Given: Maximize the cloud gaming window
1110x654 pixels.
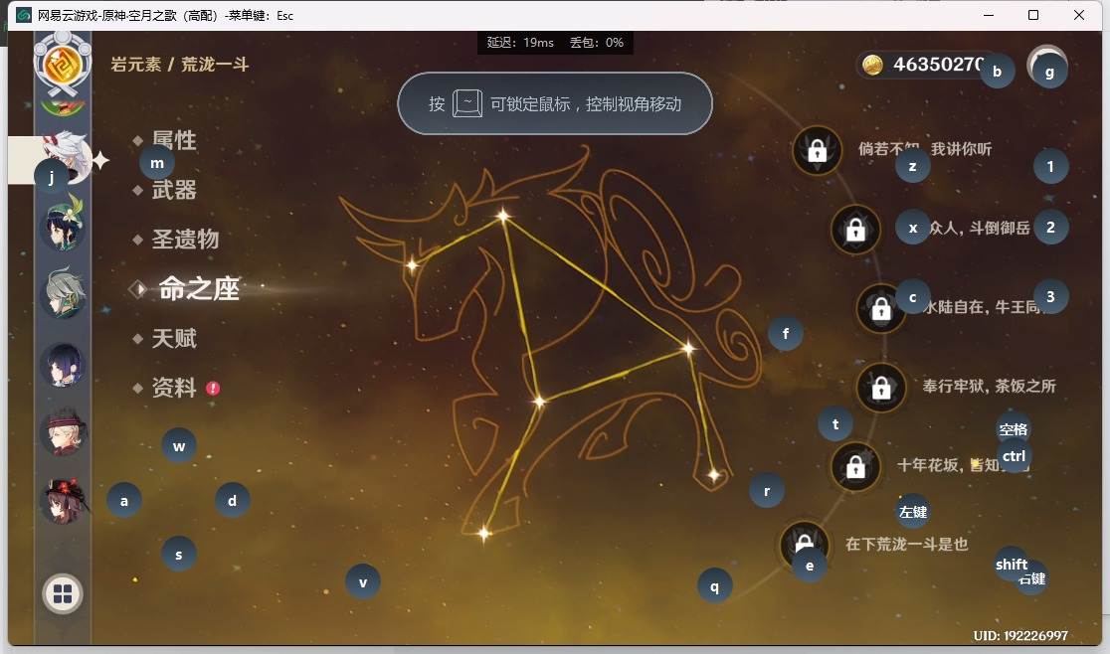Looking at the screenshot, I should [x=1033, y=15].
